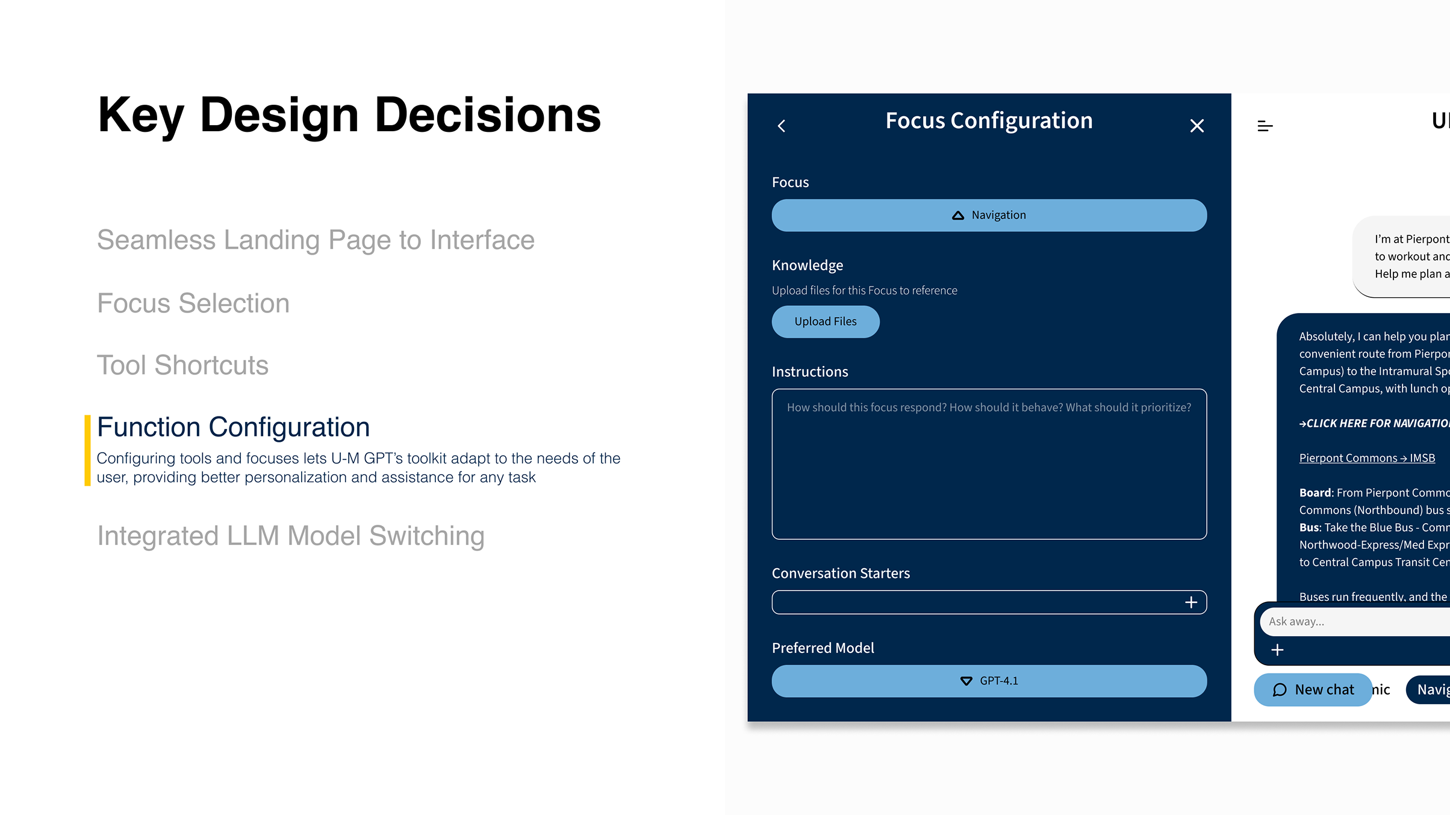
Task: Click the plus icon below Ask away
Action: click(1277, 650)
